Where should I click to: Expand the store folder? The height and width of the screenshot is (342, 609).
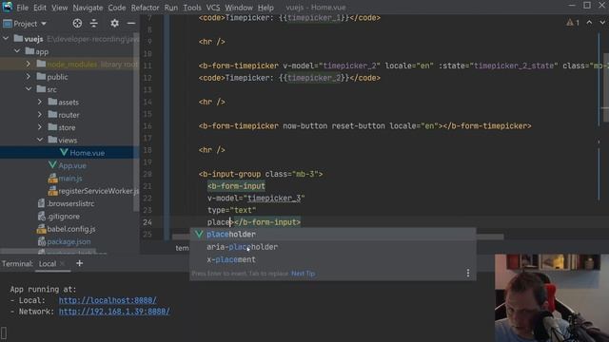[x=40, y=127]
